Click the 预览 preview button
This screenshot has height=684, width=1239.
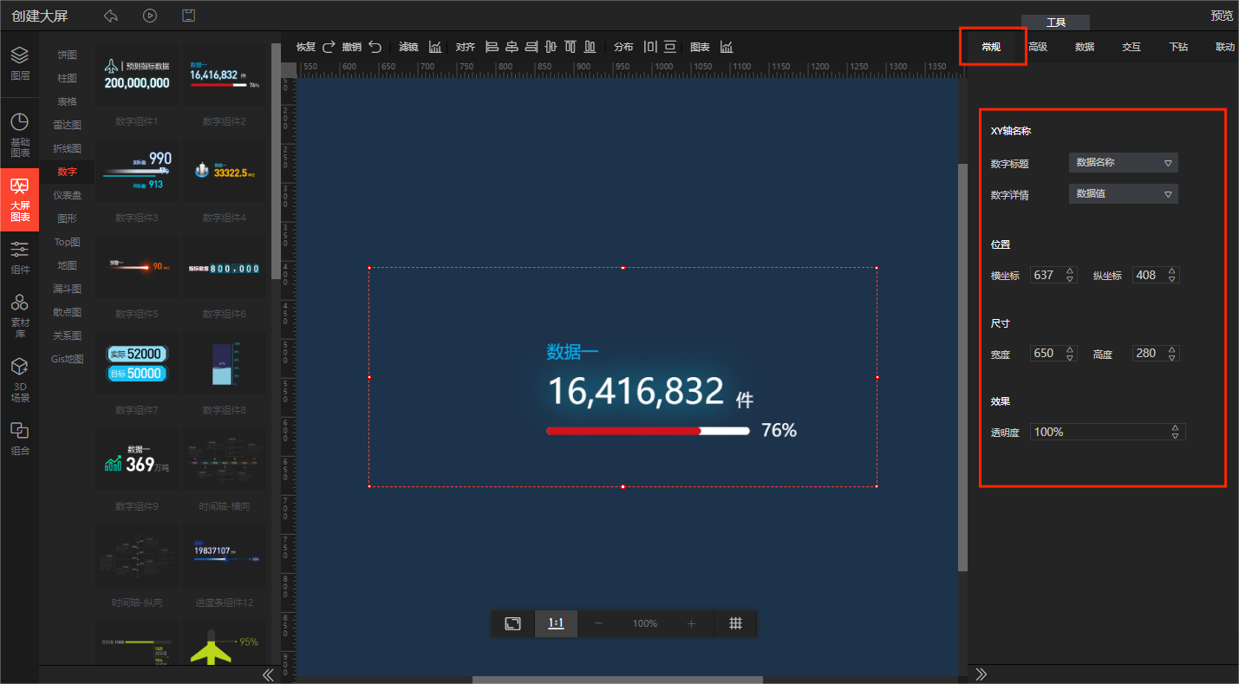[1221, 16]
